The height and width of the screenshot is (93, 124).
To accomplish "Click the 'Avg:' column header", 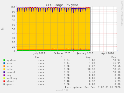I will 89,57.
